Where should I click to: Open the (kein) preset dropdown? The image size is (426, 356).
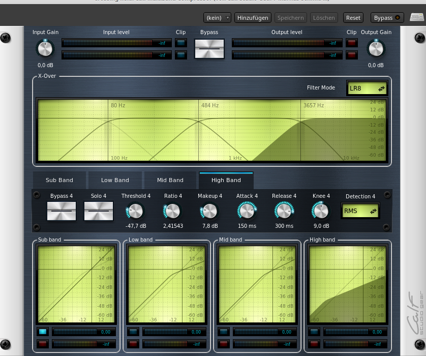point(217,18)
